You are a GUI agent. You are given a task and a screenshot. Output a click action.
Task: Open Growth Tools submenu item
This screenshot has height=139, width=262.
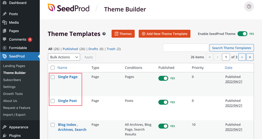pos(13,94)
